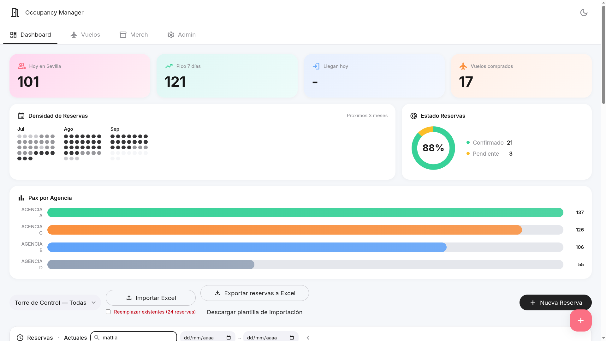The image size is (606, 341).
Task: Click the blue Agencia B bar
Action: [247, 247]
